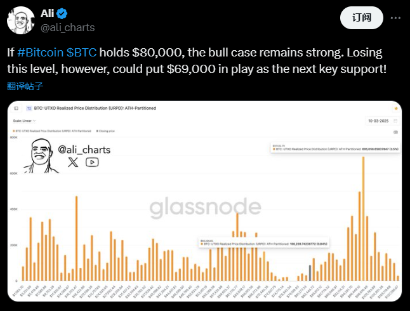Click the tallest orange bar near $97K
Image resolution: width=410 pixels, height=311 pixels.
click(x=363, y=219)
